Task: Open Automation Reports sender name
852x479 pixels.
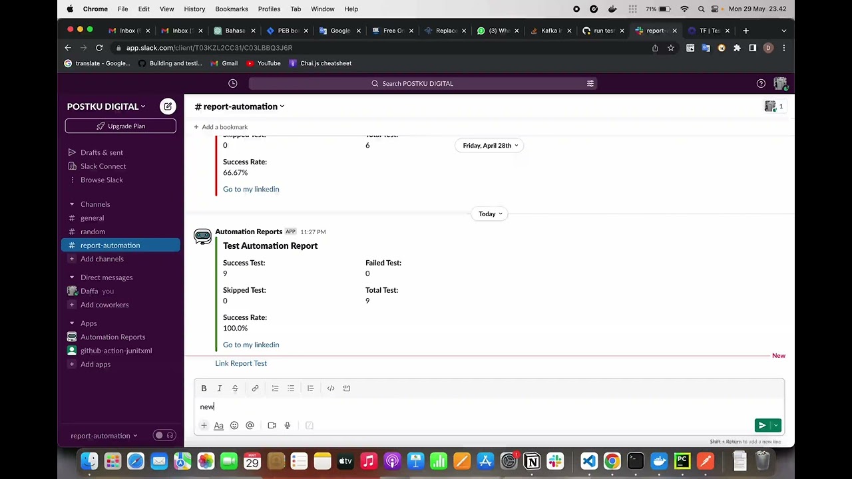Action: coord(248,232)
